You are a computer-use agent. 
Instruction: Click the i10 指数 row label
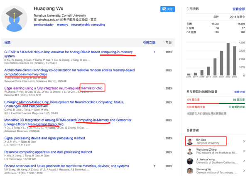pos(191,32)
